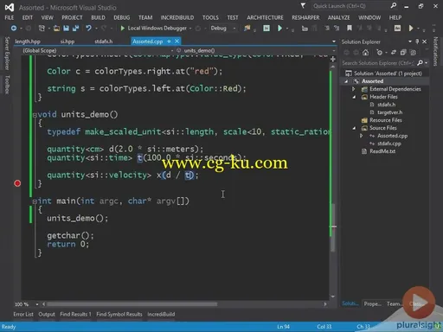The image size is (443, 332).
Task: Save the current file with the floppy icon
Action: click(x=66, y=28)
